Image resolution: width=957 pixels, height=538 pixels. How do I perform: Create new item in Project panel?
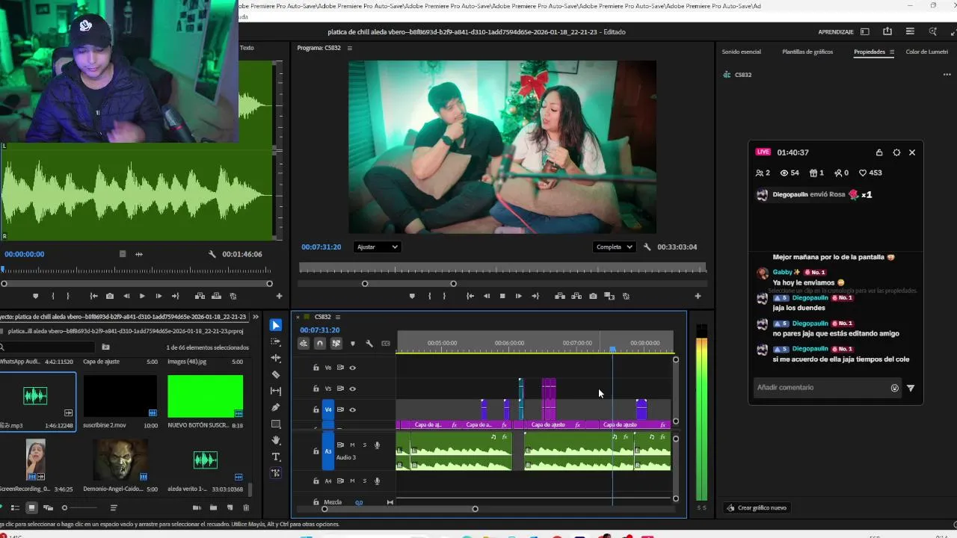pos(230,508)
